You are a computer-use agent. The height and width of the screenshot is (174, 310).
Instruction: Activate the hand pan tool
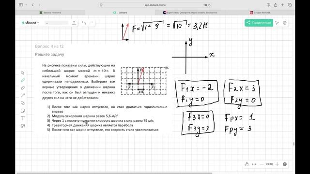point(247,164)
